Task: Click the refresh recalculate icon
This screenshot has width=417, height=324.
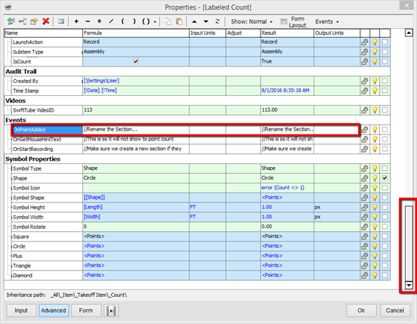Action: (218, 22)
